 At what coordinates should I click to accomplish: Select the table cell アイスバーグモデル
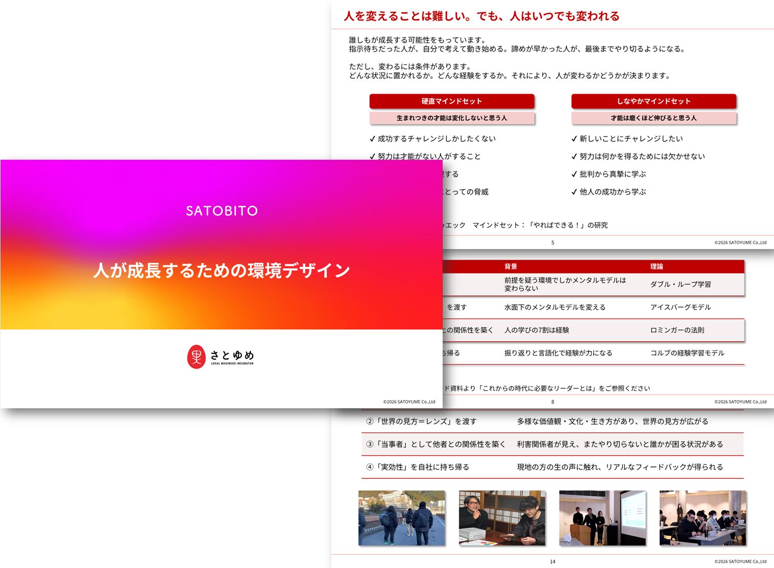pos(681,307)
